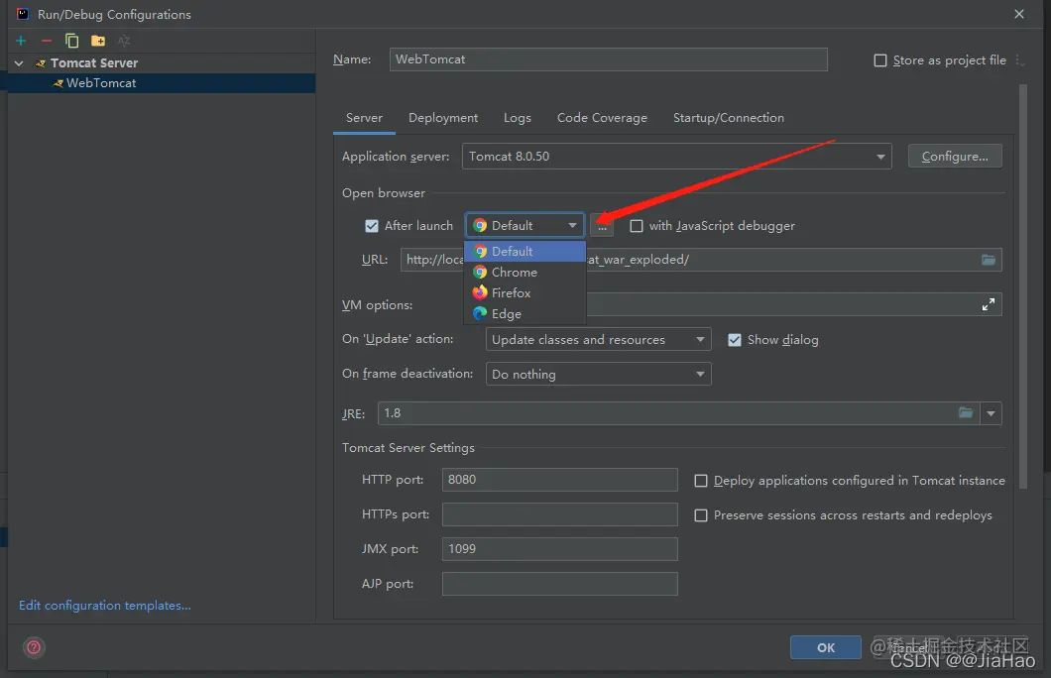The width and height of the screenshot is (1051, 678).
Task: Create new configuration folder icon
Action: pyautogui.click(x=98, y=41)
